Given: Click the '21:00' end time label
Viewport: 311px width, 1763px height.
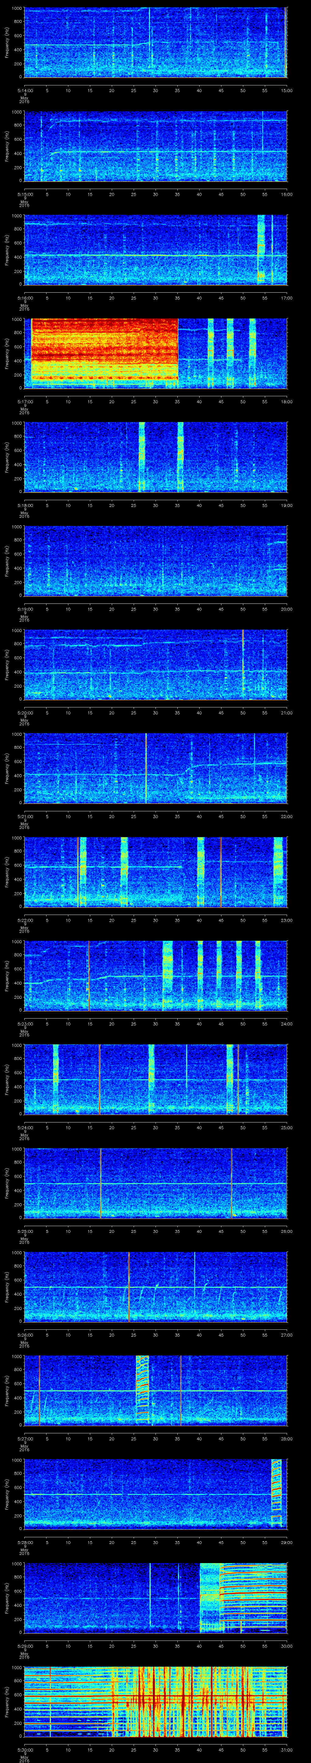Looking at the screenshot, I should pyautogui.click(x=287, y=713).
